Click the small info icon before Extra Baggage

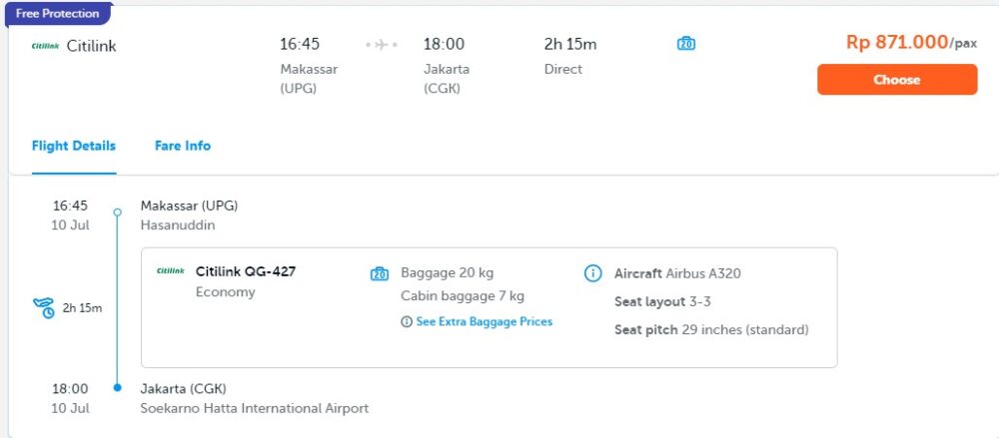point(407,322)
